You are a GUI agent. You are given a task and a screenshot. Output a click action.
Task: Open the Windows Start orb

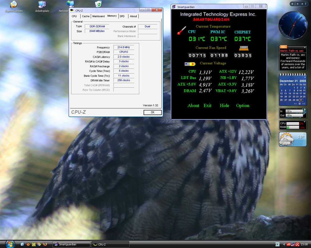click(10, 244)
